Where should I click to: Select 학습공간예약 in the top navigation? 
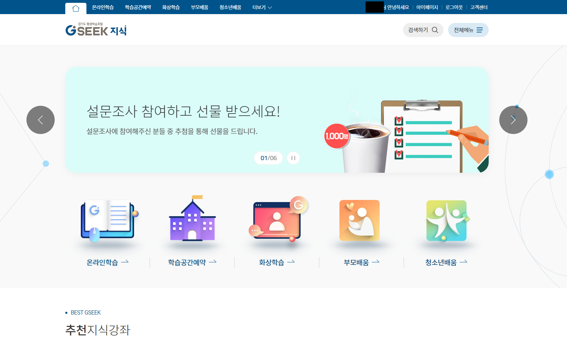click(138, 7)
